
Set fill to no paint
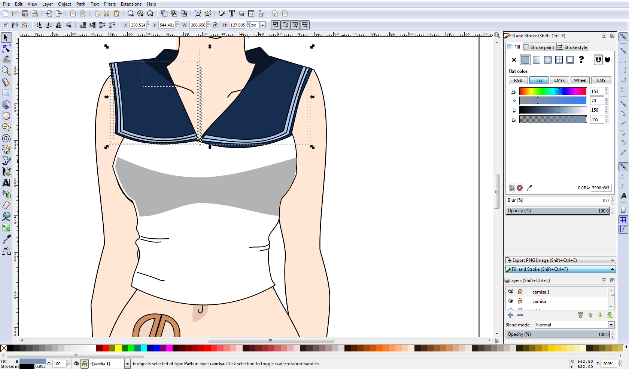click(x=514, y=60)
